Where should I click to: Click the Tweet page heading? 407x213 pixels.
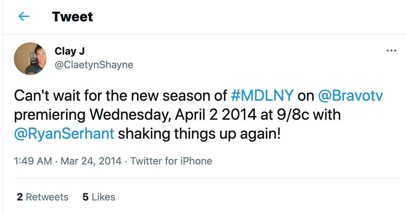[x=73, y=17]
